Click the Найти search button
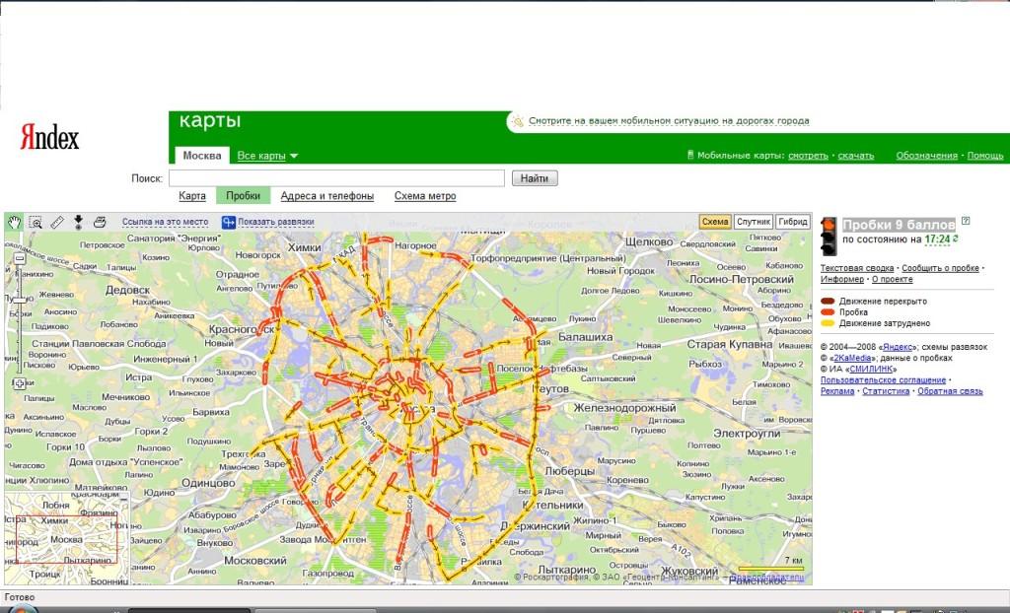1010x613 pixels. click(x=535, y=178)
